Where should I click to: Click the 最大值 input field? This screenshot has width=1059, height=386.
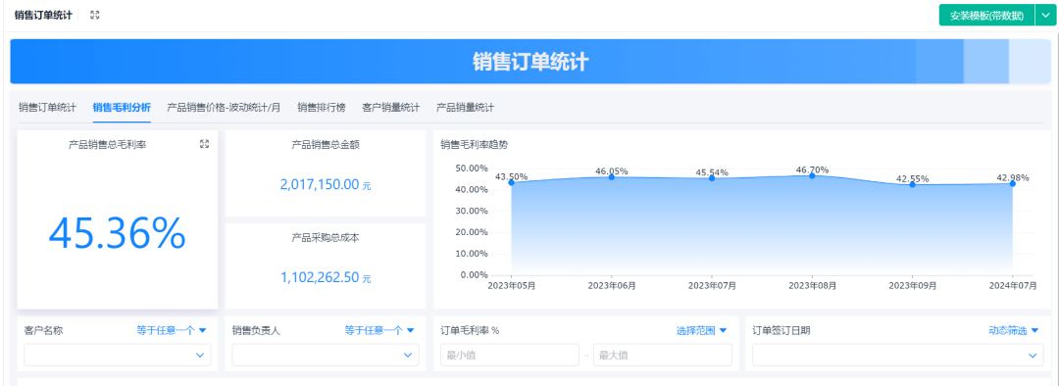(x=663, y=355)
